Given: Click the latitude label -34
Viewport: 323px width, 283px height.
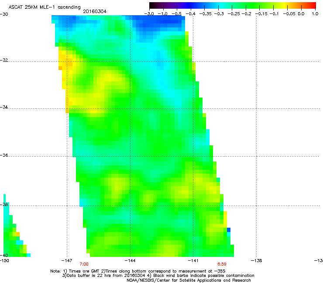Looking at the screenshot, I should [4, 107].
